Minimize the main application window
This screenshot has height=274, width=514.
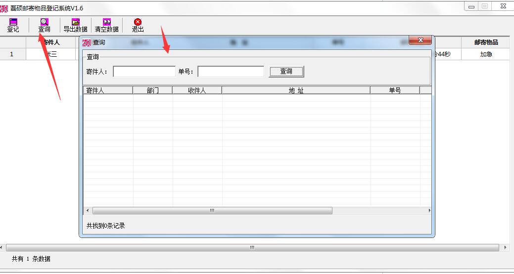(x=471, y=6)
